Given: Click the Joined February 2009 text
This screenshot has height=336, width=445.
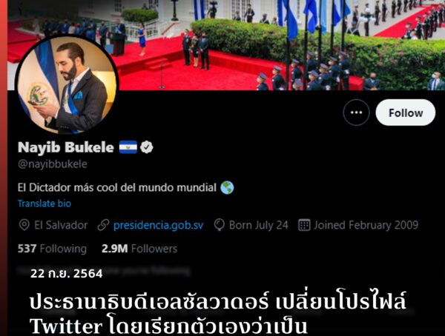Looking at the screenshot, I should 366,225.
